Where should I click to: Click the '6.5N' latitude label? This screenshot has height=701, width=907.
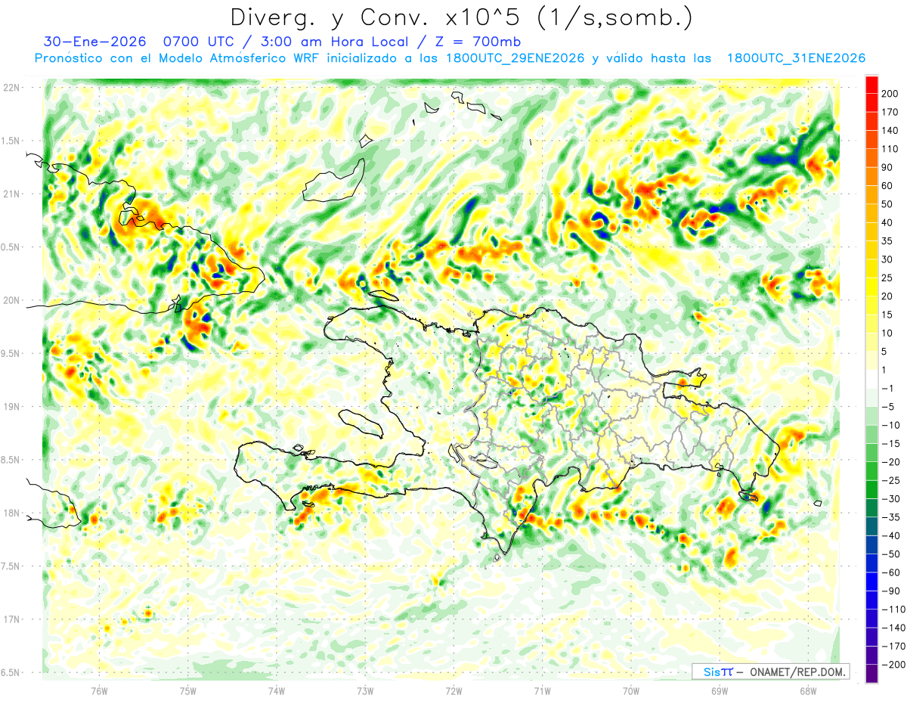pyautogui.click(x=11, y=672)
